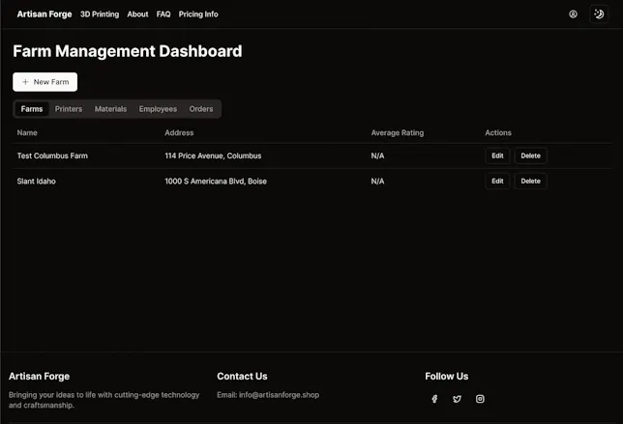
Task: Toggle dark mode with the moon icon
Action: (x=599, y=14)
